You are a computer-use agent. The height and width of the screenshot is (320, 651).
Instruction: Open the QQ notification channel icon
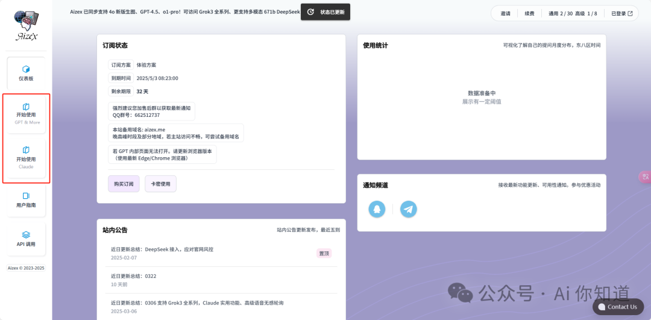[x=377, y=209]
